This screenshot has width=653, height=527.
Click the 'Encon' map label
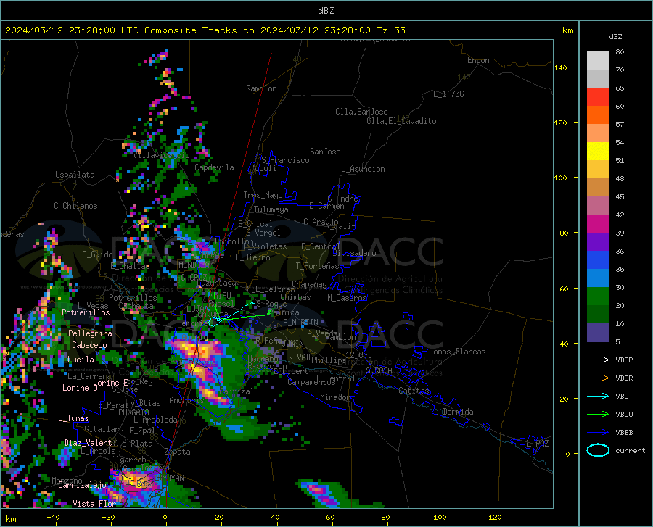[x=478, y=60]
